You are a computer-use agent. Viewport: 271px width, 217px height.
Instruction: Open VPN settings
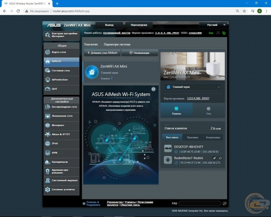(61, 153)
